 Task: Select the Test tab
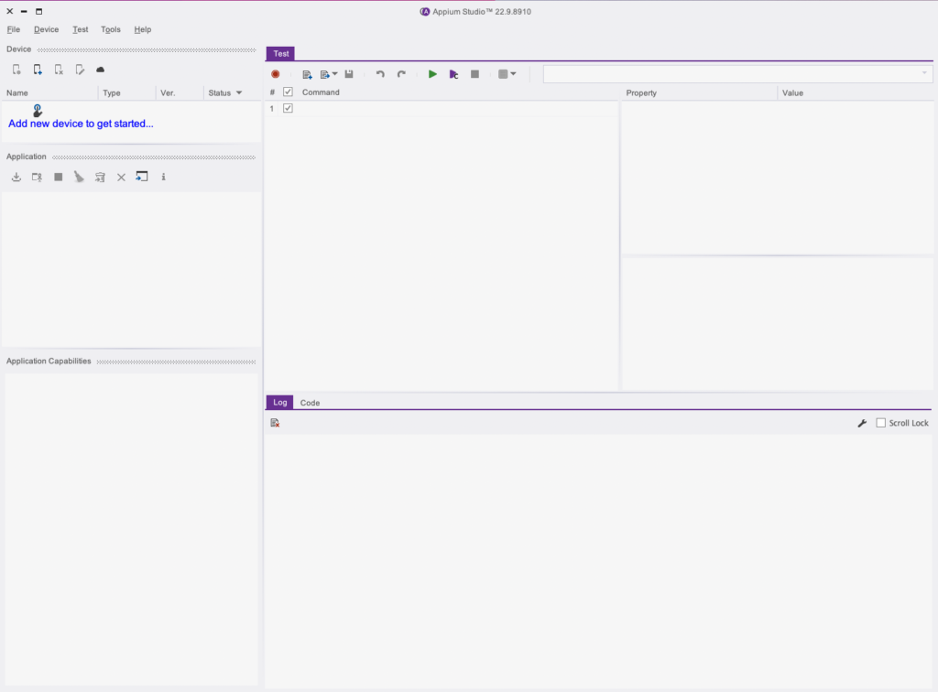point(280,53)
